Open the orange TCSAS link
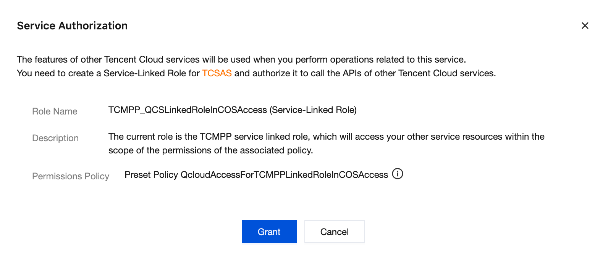The width and height of the screenshot is (608, 261). click(217, 73)
